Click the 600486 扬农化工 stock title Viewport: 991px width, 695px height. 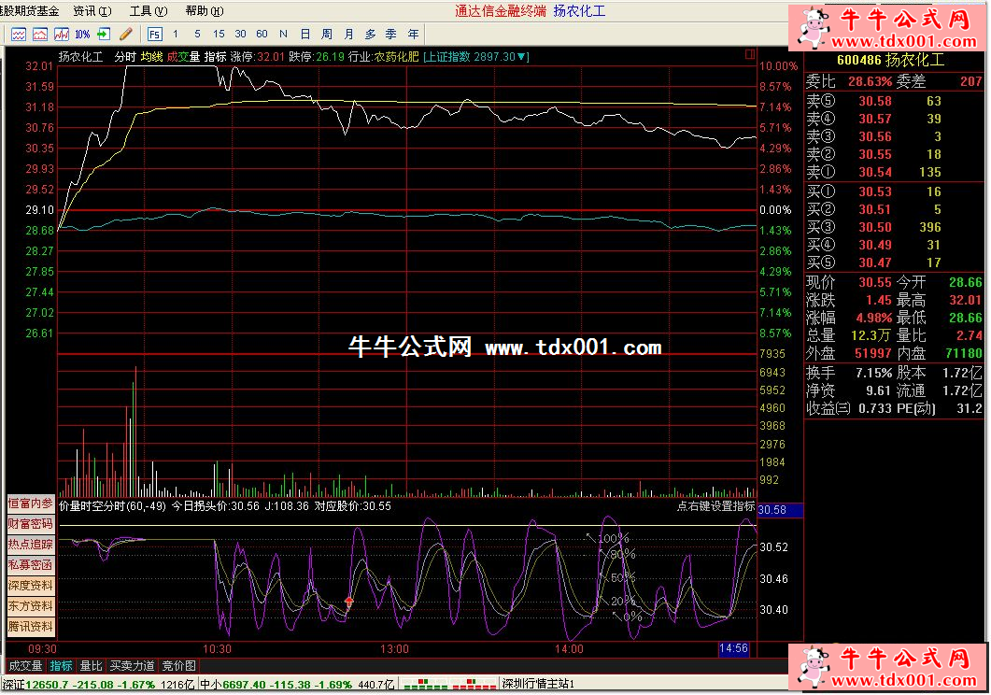[x=890, y=61]
